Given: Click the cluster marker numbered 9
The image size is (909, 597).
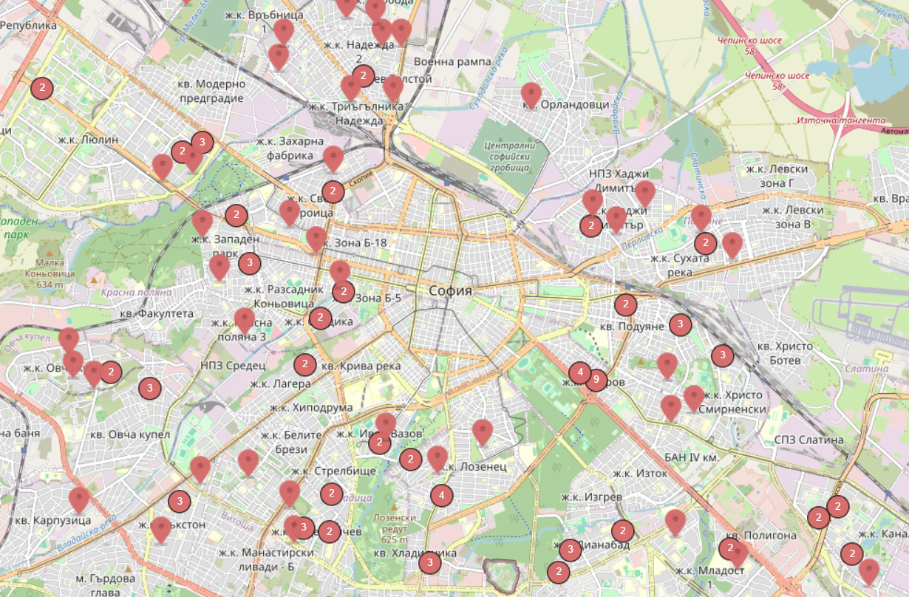Looking at the screenshot, I should pyautogui.click(x=596, y=380).
